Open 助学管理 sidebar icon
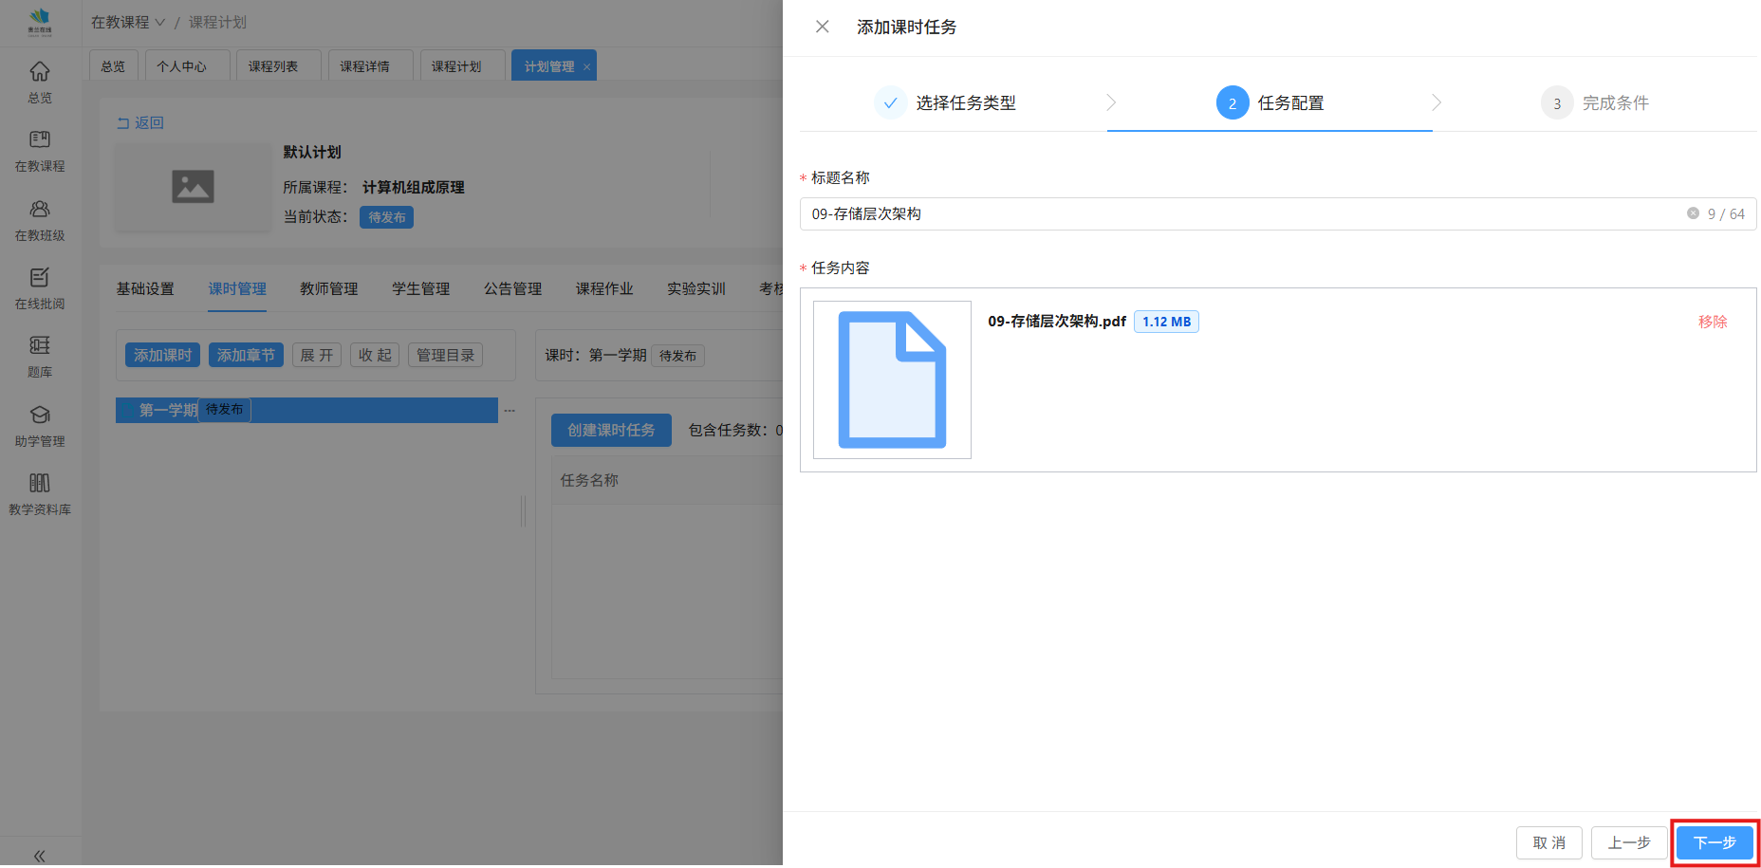Screen dimensions: 1761x868 click(40, 416)
